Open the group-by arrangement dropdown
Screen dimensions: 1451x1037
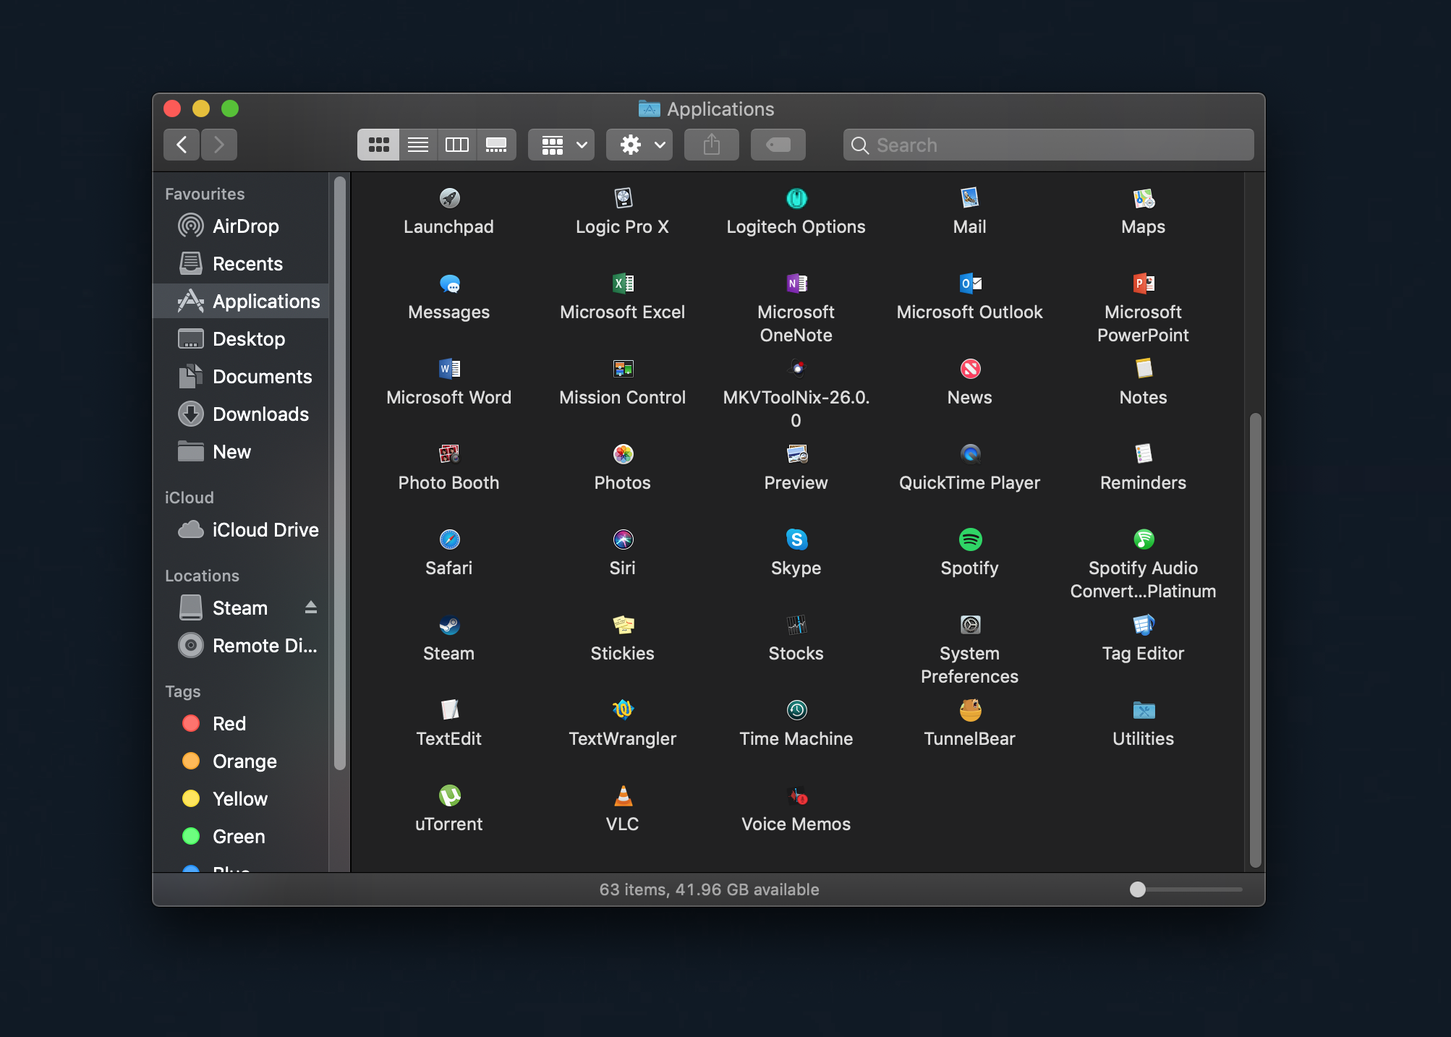coord(561,145)
